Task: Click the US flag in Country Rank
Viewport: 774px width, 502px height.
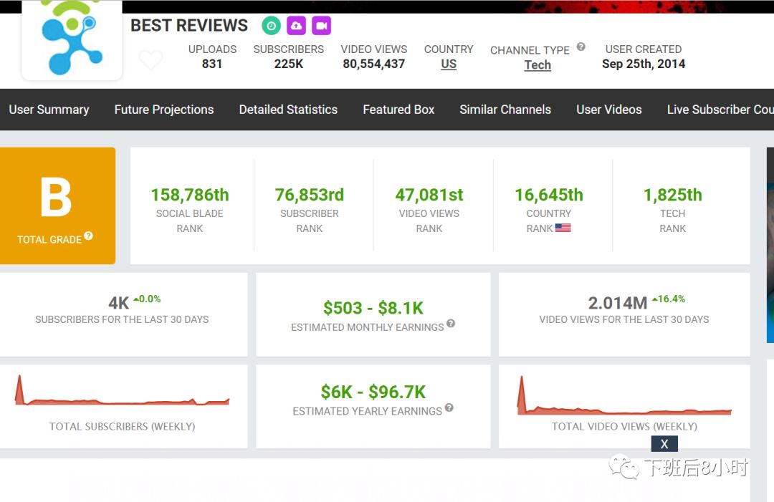Action: (x=563, y=228)
